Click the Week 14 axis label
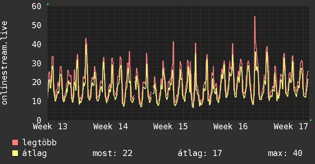The image size is (315, 164). pyautogui.click(x=110, y=127)
